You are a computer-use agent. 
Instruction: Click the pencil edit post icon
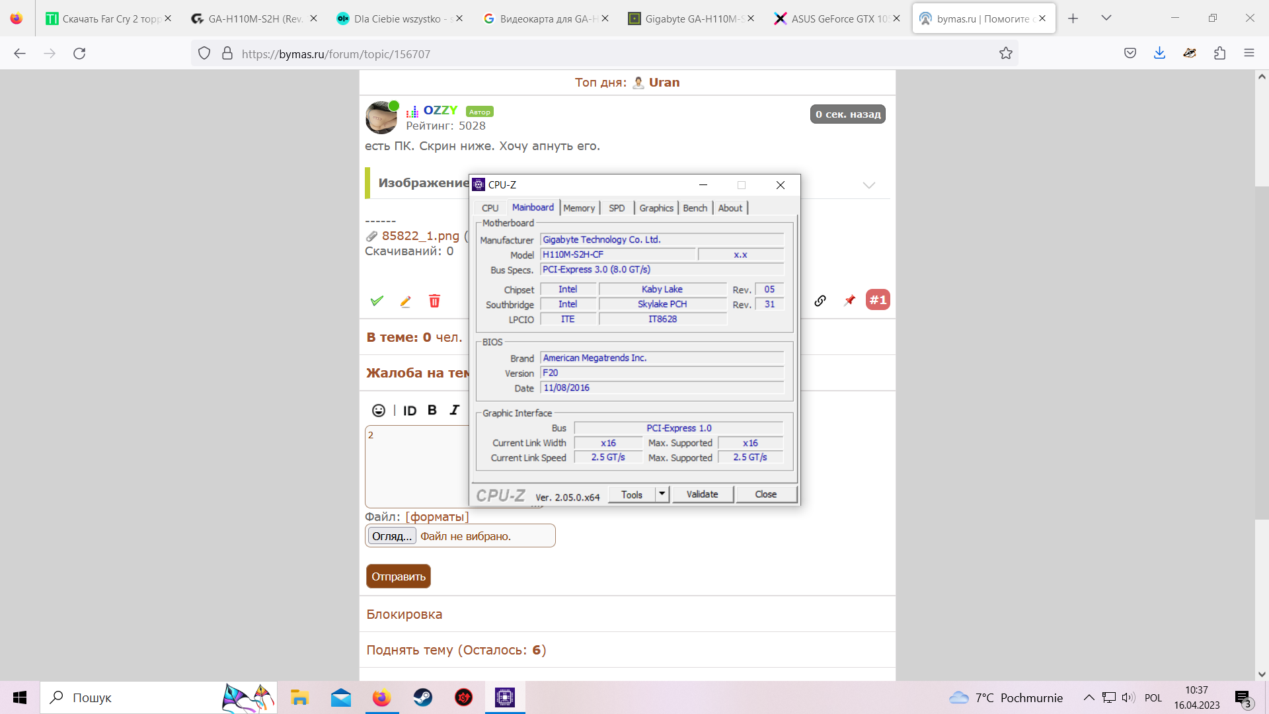click(405, 301)
